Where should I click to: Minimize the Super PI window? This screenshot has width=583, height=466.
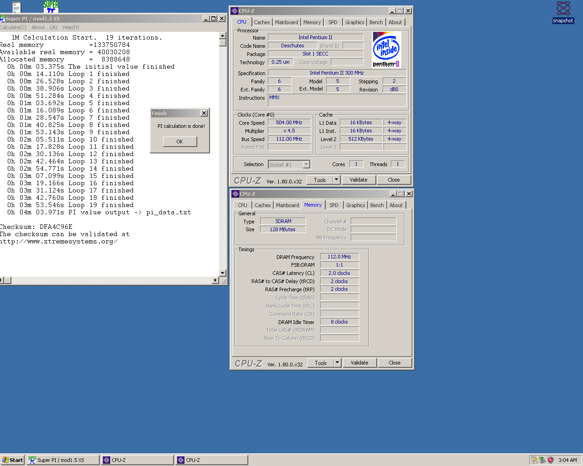[206, 19]
